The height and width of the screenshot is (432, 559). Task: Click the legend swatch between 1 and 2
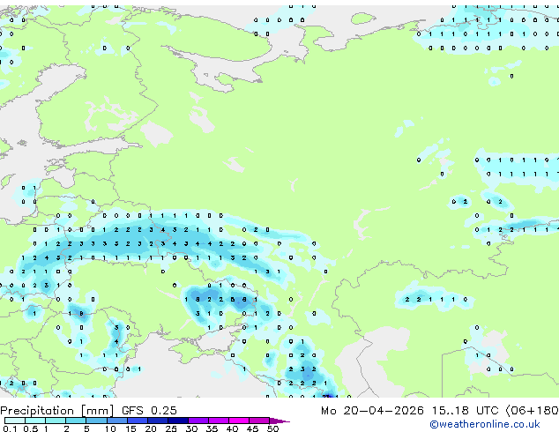56,421
